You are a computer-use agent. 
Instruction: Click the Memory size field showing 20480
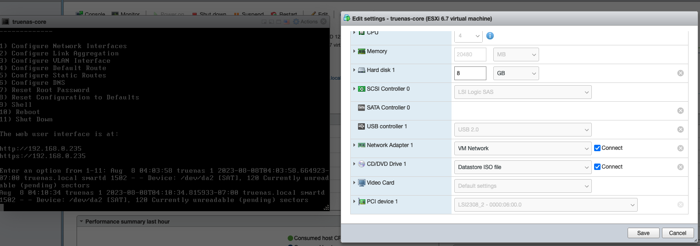(x=470, y=55)
